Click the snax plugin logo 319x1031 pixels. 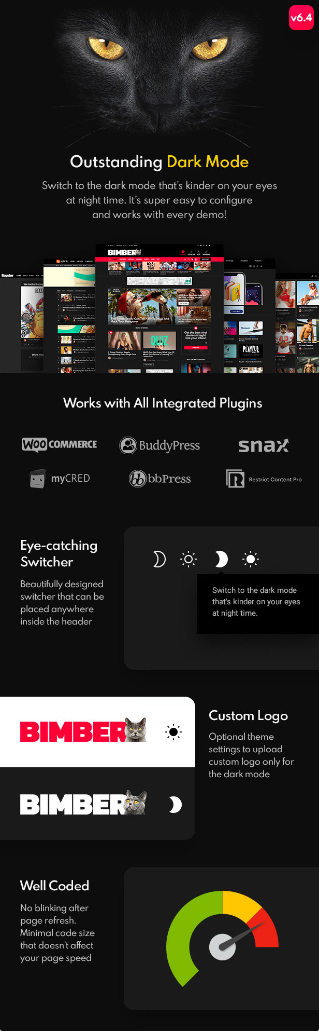264,445
